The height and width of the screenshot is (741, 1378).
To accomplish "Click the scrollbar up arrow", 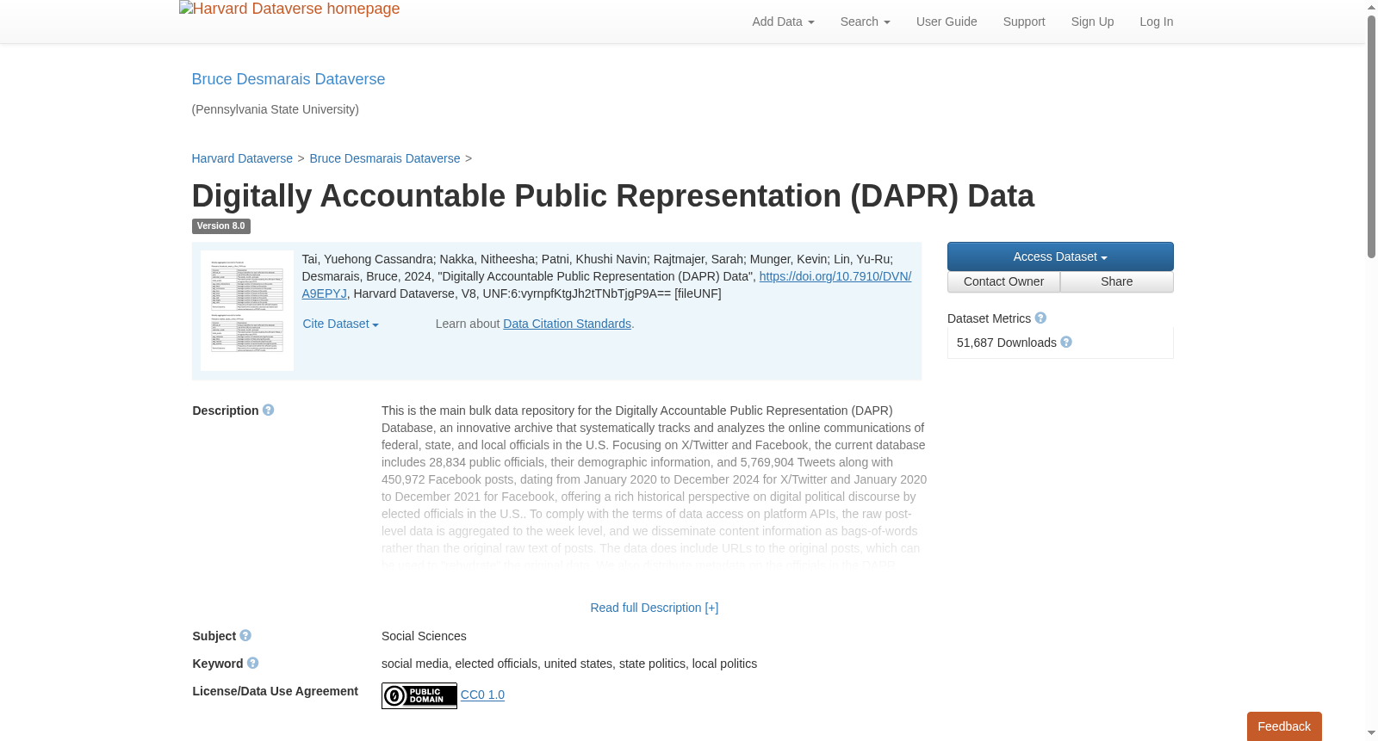I will [x=1371, y=7].
